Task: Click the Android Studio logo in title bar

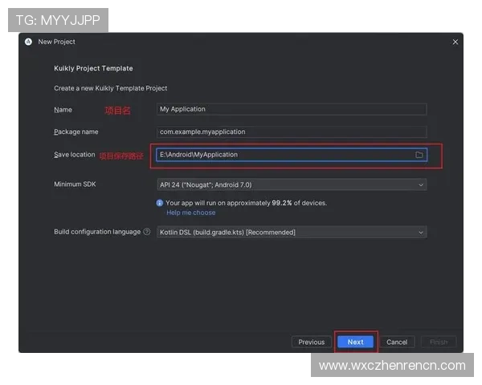Action: (x=28, y=42)
